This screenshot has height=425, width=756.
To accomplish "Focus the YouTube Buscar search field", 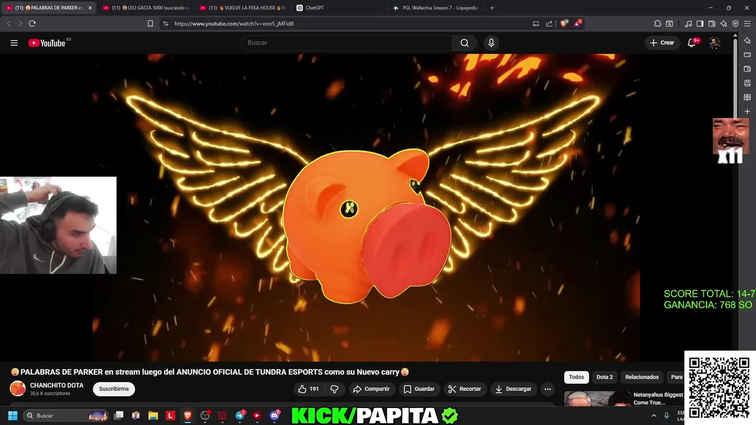I will [x=347, y=42].
